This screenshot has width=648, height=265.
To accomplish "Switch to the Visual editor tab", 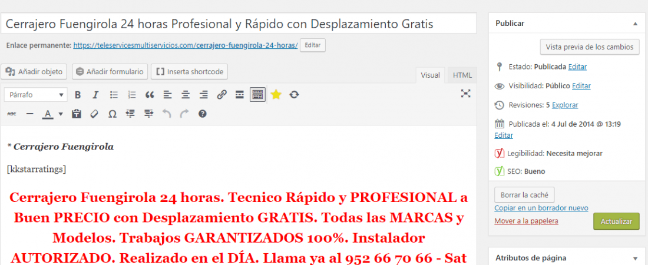I will (430, 75).
